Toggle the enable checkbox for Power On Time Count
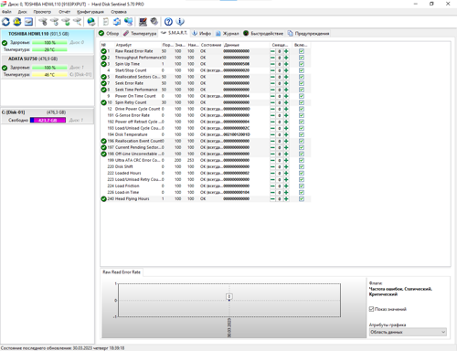Viewport: 457px width, 351px height. point(302,96)
